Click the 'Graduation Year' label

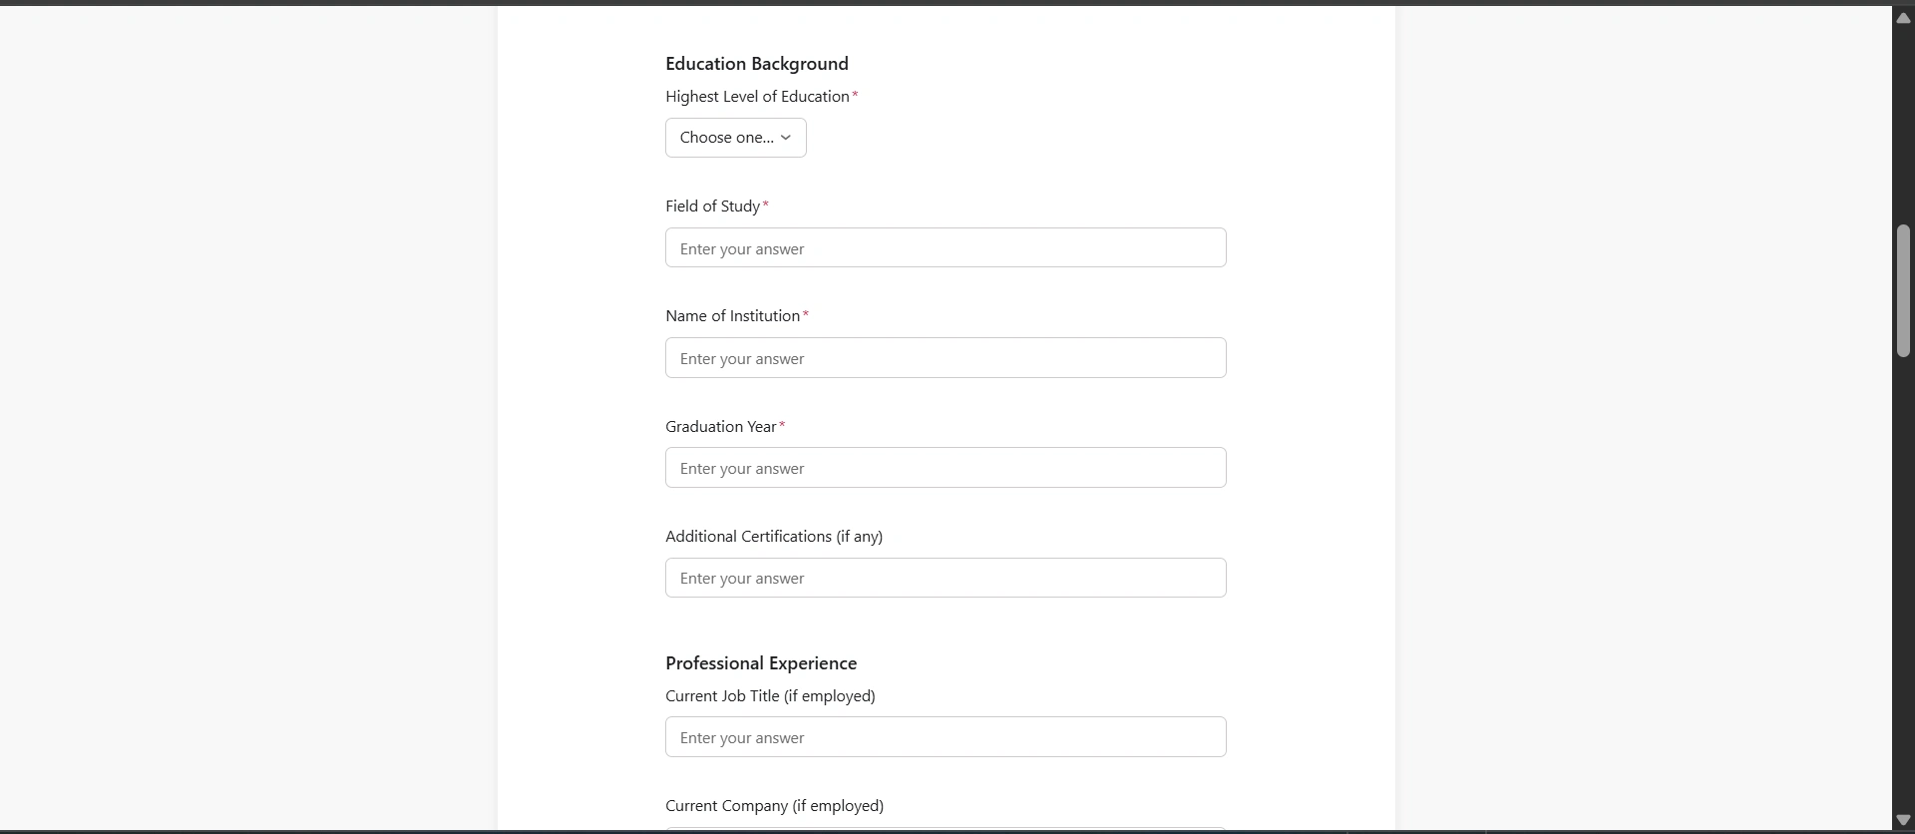720,427
